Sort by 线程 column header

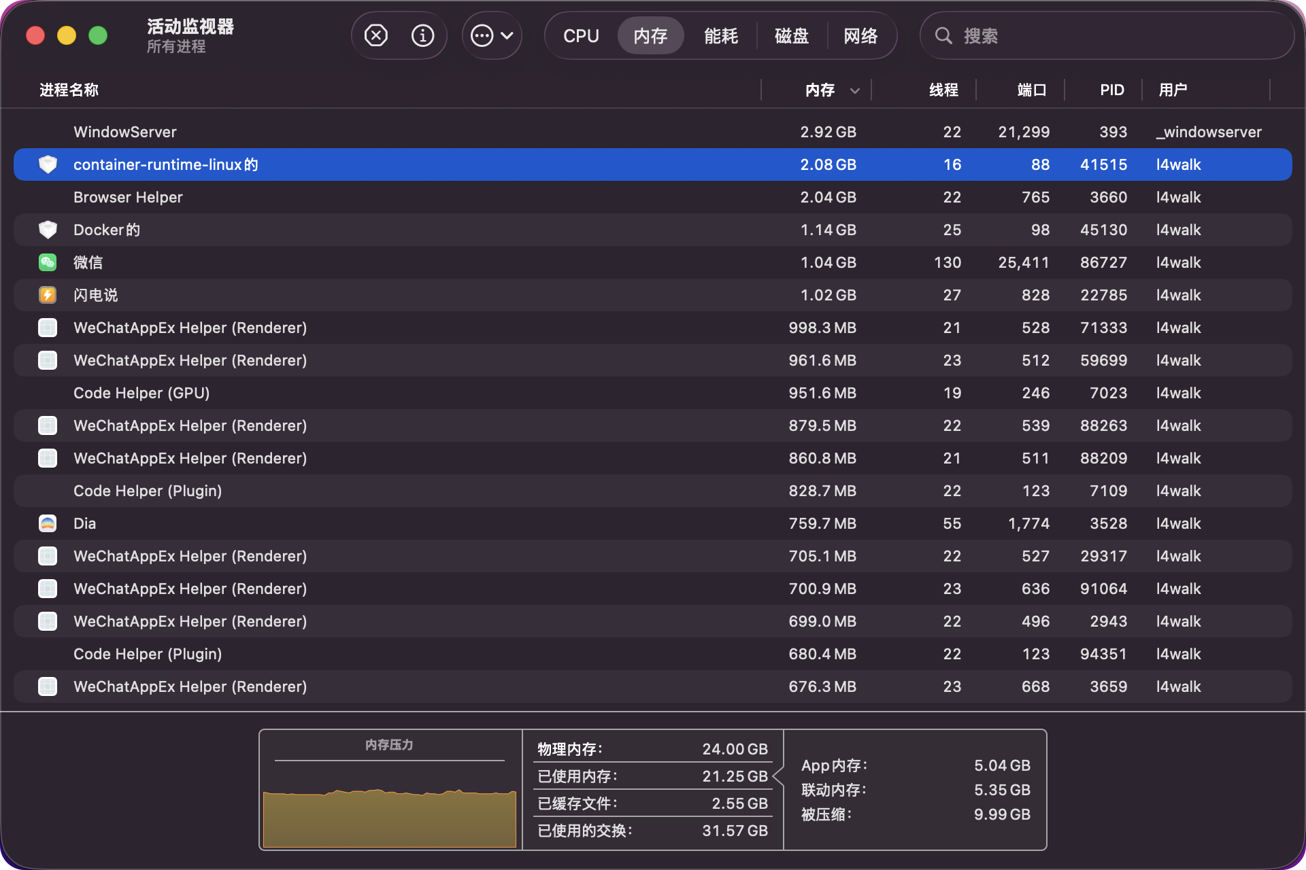coord(943,90)
